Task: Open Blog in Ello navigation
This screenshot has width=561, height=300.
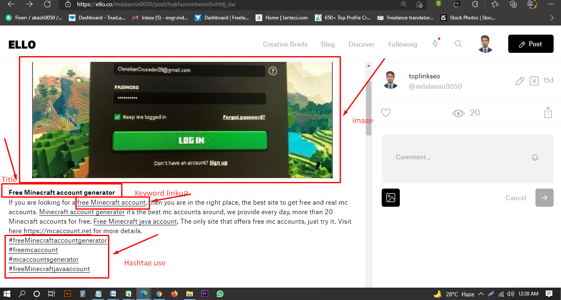Action: click(328, 45)
